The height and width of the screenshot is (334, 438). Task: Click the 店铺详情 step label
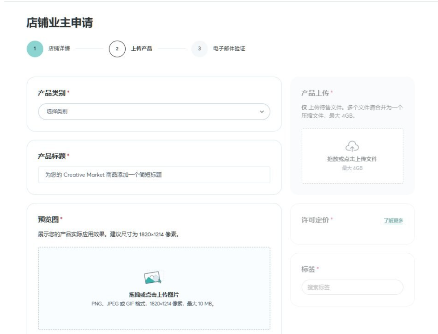[59, 49]
